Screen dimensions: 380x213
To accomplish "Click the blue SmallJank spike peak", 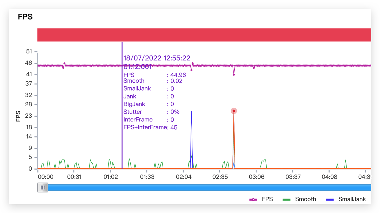I will (191, 111).
